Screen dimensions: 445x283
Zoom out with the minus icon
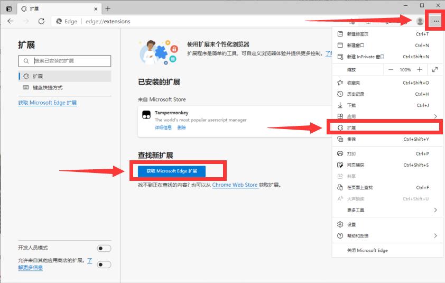[x=391, y=70]
